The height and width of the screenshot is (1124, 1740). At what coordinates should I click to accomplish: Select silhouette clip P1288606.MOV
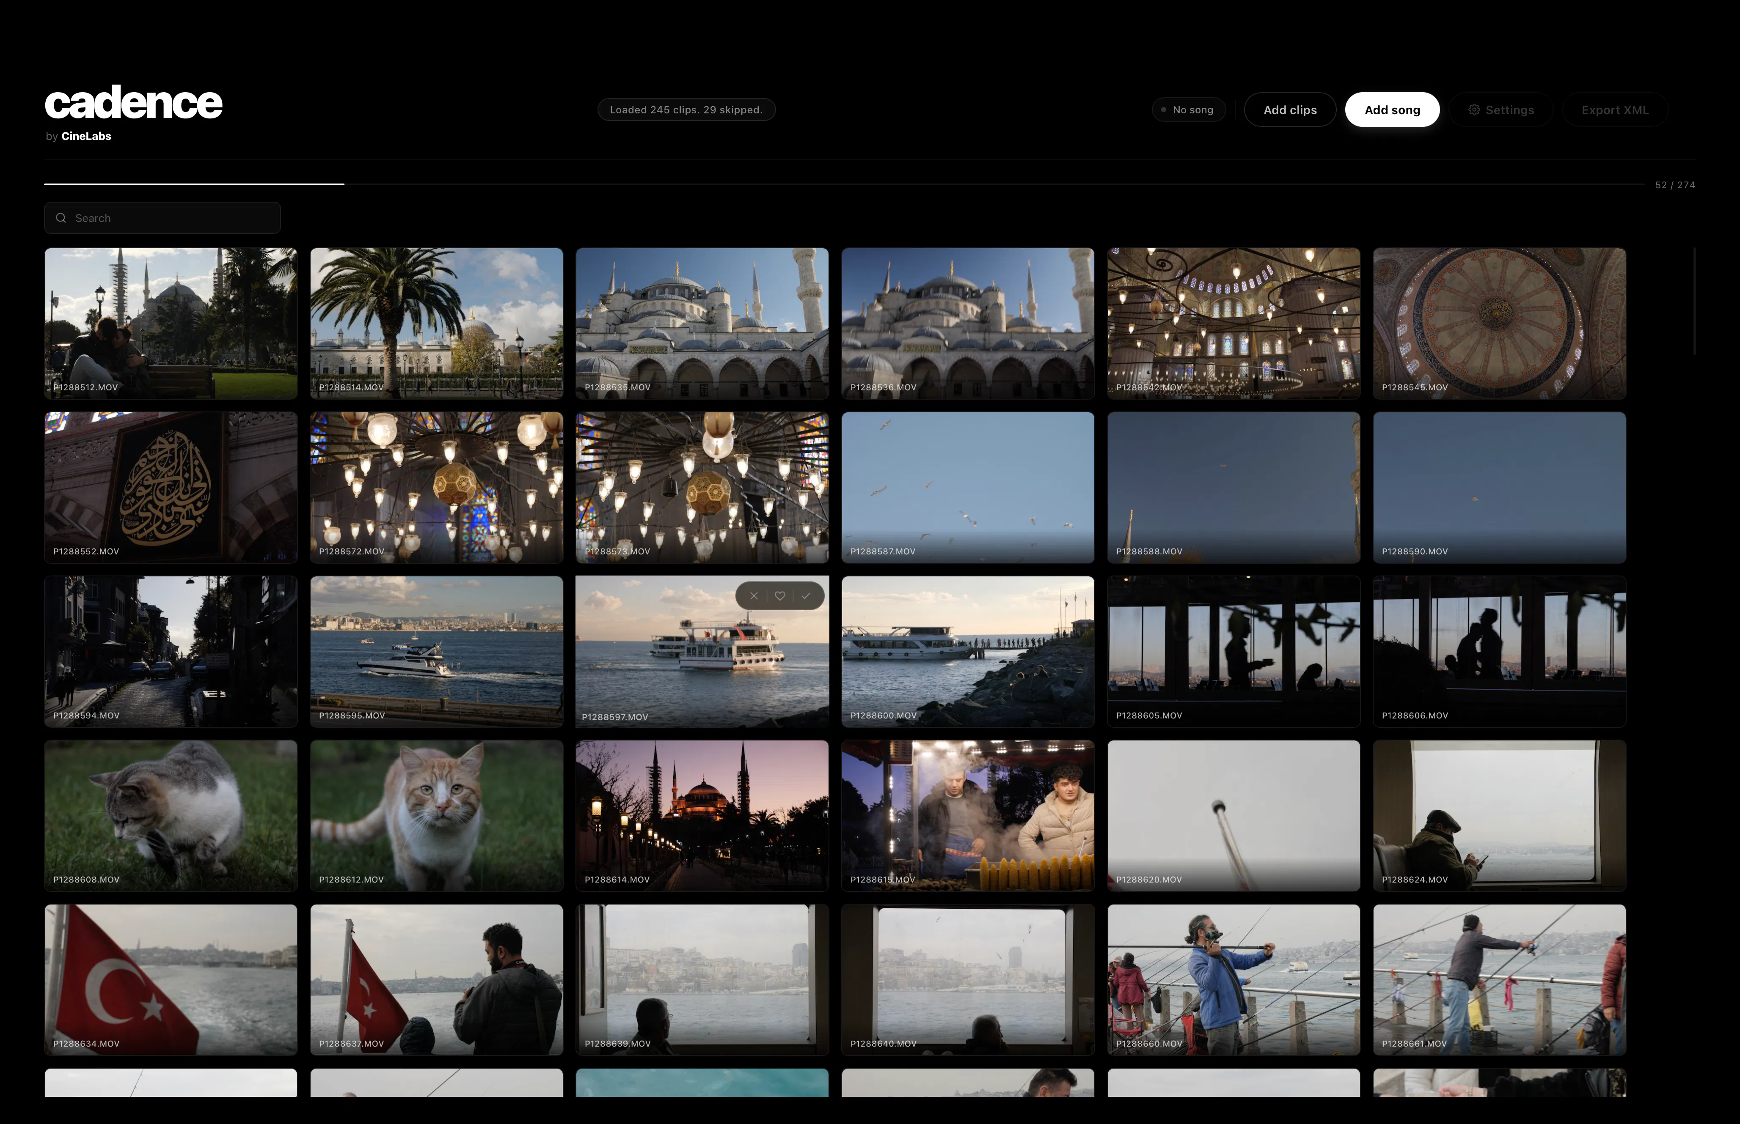[1500, 652]
